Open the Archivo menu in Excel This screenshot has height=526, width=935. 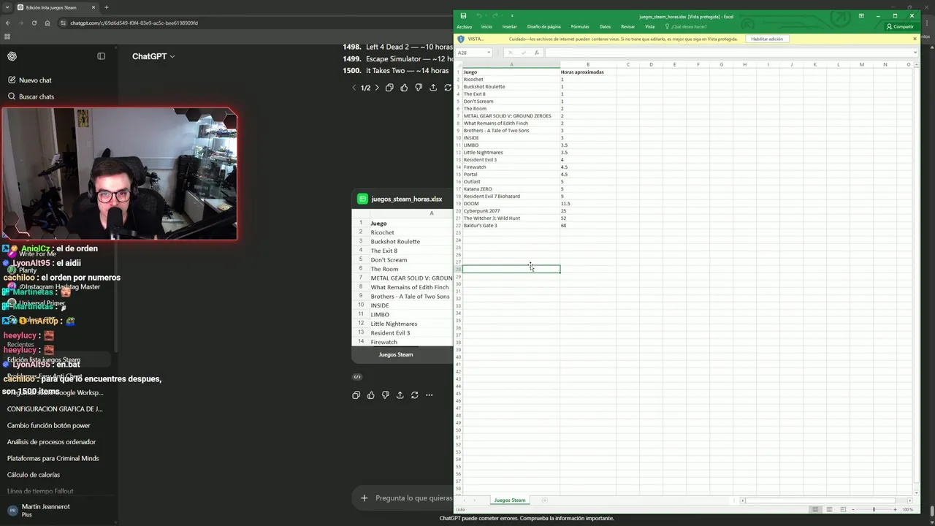point(465,27)
